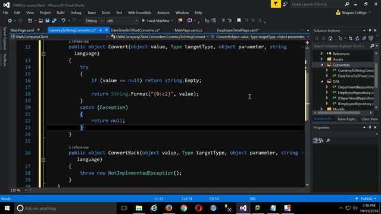Start debugging on Local Machine
381x214 pixels.
tap(155, 21)
